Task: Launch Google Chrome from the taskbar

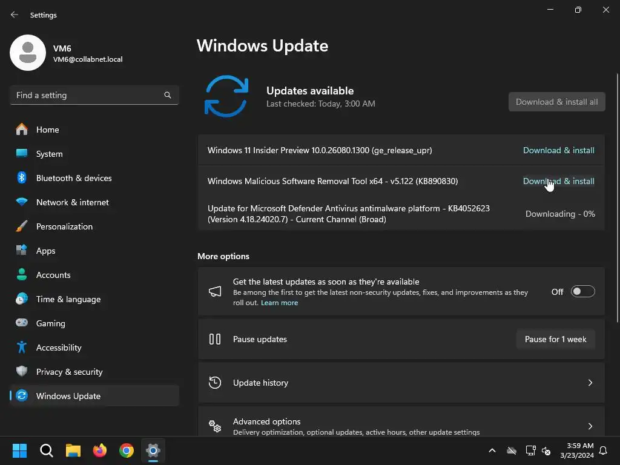Action: pyautogui.click(x=127, y=450)
